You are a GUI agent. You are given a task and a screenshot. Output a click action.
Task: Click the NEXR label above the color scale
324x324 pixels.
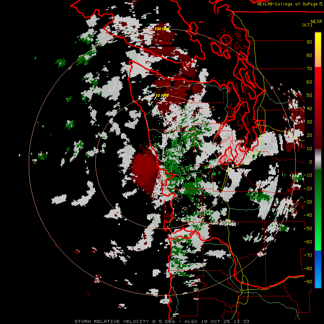(316, 22)
